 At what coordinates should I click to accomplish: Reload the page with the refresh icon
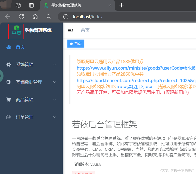[21, 17]
